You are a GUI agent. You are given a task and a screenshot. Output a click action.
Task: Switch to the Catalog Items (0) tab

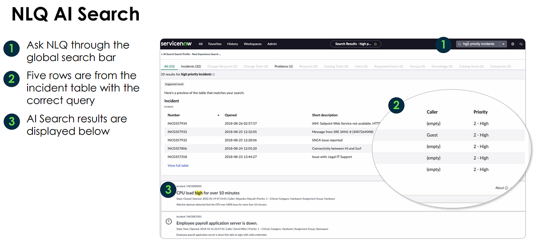pyautogui.click(x=472, y=66)
